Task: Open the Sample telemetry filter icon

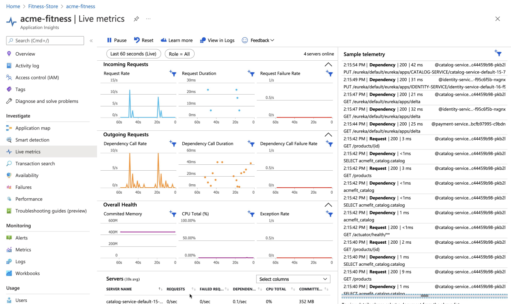Action: coord(498,53)
